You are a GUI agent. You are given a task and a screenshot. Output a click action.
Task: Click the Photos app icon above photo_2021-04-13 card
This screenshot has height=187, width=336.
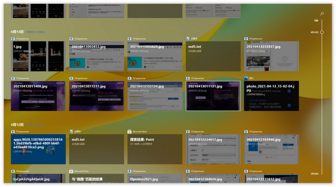coord(246,78)
